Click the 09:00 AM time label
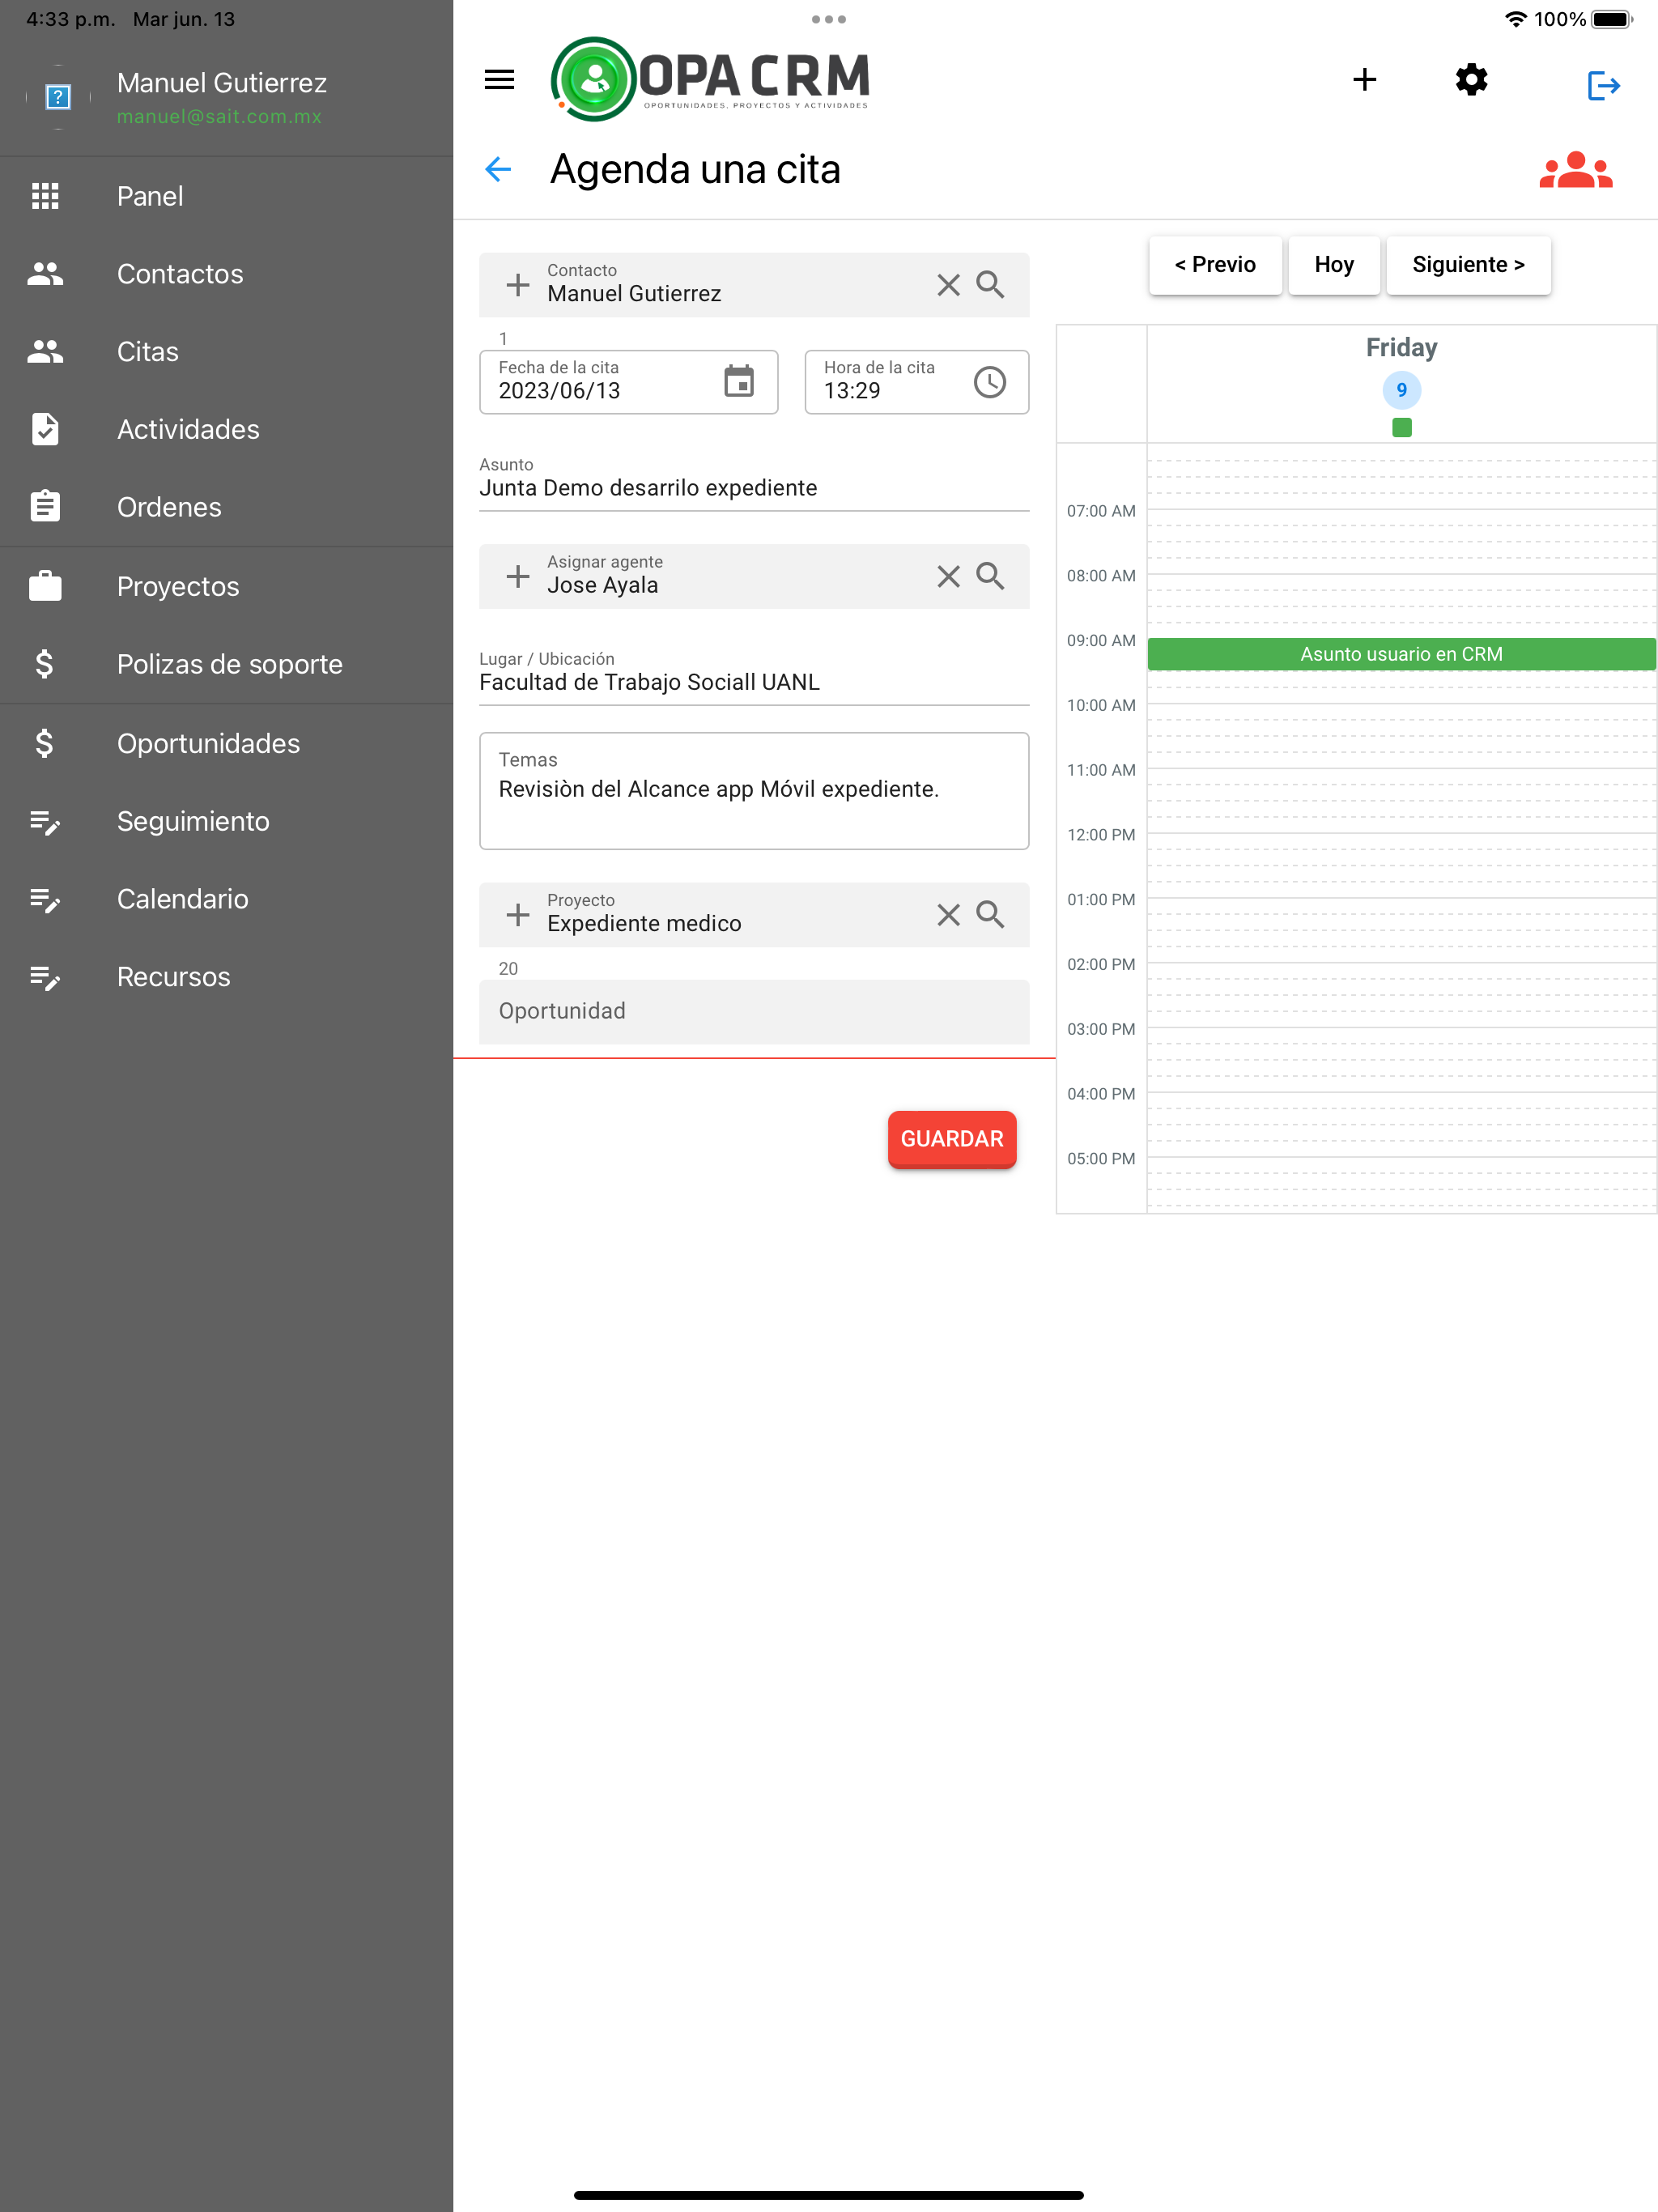This screenshot has height=2212, width=1658. coord(1101,640)
